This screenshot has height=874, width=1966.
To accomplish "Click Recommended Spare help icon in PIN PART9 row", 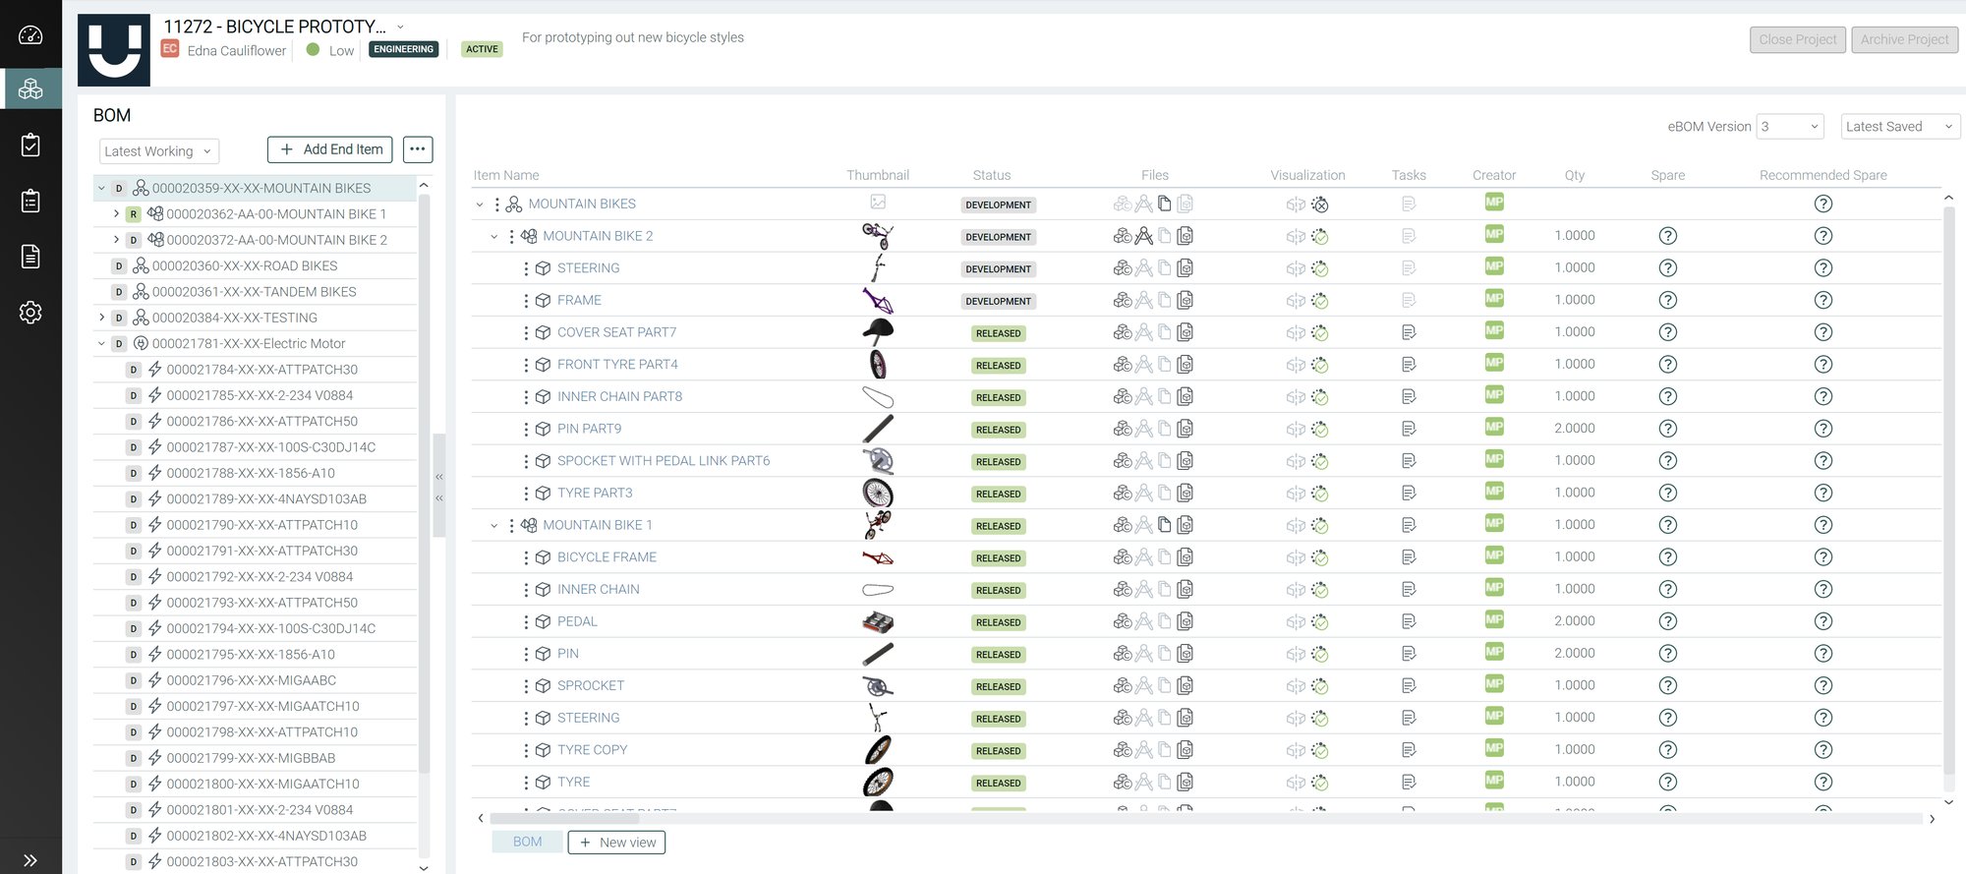I will 1823,429.
